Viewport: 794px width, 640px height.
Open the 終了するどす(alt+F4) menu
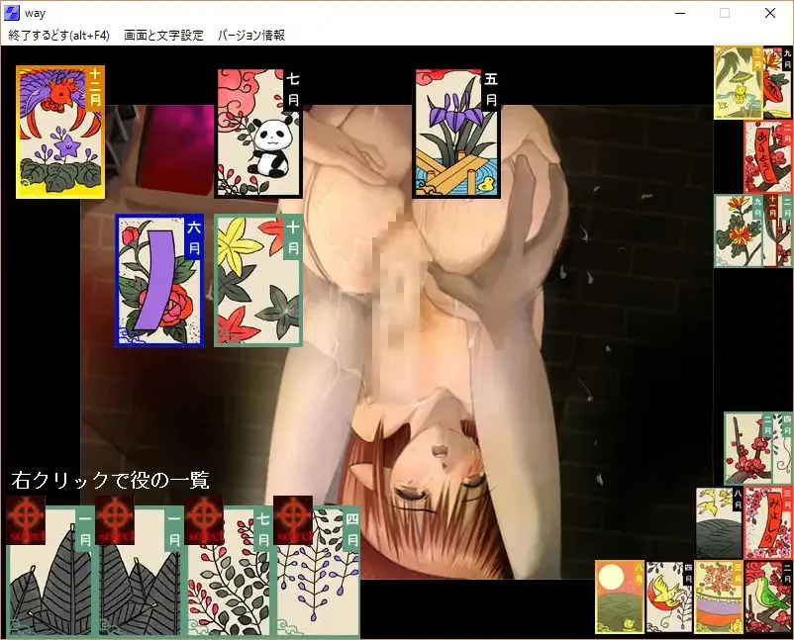pos(58,35)
